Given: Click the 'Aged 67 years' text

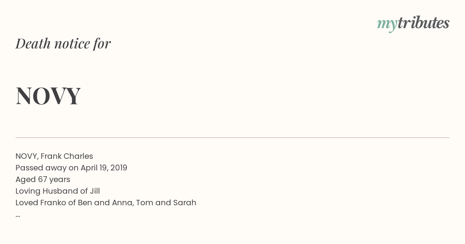Looking at the screenshot, I should [43, 179].
